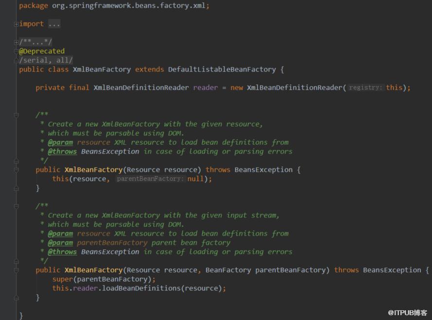
Task: Click the 'parentBeanFactory:' inline parameter hint
Action: (x=150, y=179)
